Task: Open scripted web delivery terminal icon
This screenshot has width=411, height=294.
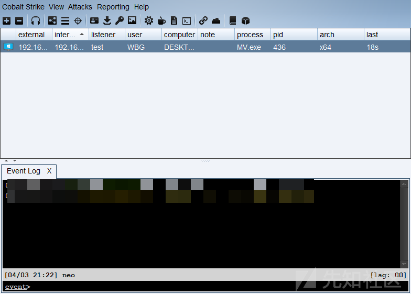Action: click(187, 21)
